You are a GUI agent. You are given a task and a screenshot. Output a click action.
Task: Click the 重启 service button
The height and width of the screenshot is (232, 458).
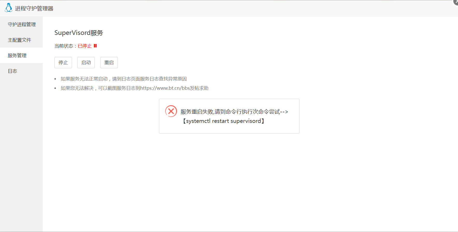[109, 63]
